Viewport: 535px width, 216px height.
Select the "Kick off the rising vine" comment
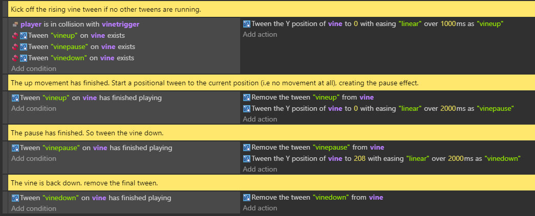pyautogui.click(x=271, y=10)
